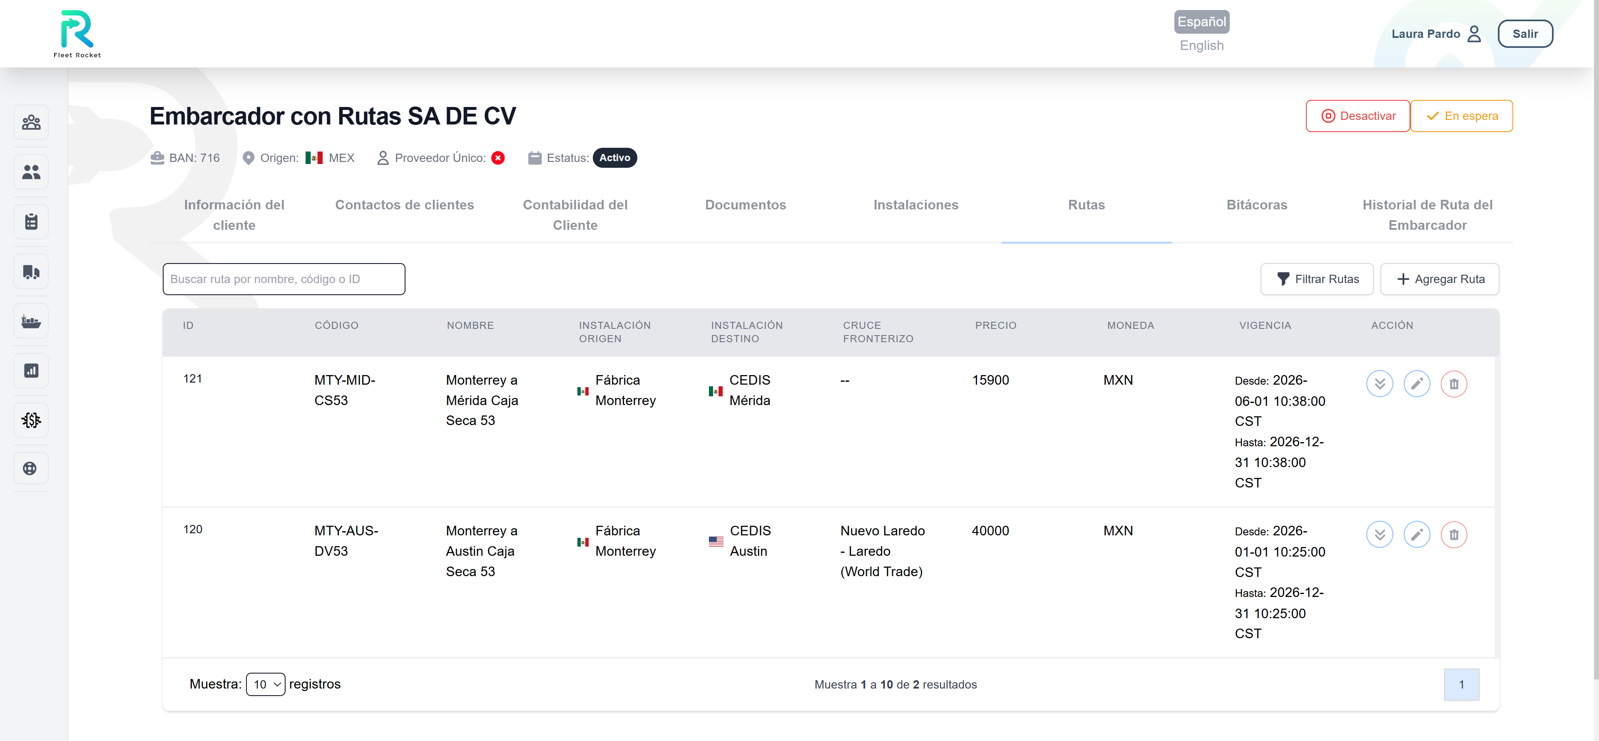
Task: Delete route 121 with trash icon
Action: [1454, 384]
